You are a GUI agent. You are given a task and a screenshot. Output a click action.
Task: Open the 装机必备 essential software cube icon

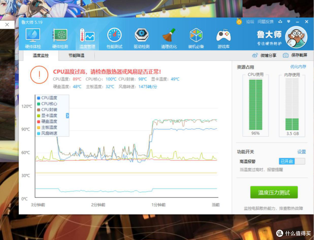(x=196, y=38)
